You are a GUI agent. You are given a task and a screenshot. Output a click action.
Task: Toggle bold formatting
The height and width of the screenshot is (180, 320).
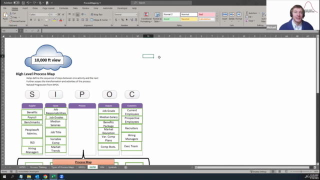(31, 20)
